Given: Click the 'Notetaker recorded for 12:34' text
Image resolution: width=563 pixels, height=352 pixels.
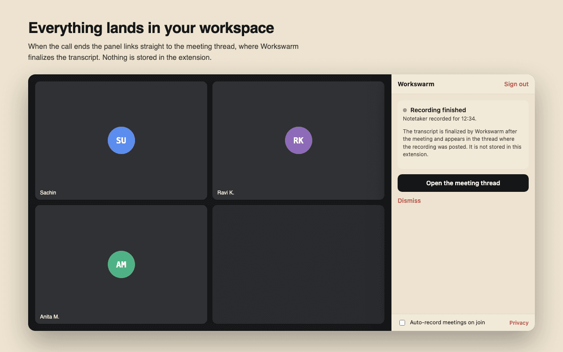Looking at the screenshot, I should [x=439, y=119].
